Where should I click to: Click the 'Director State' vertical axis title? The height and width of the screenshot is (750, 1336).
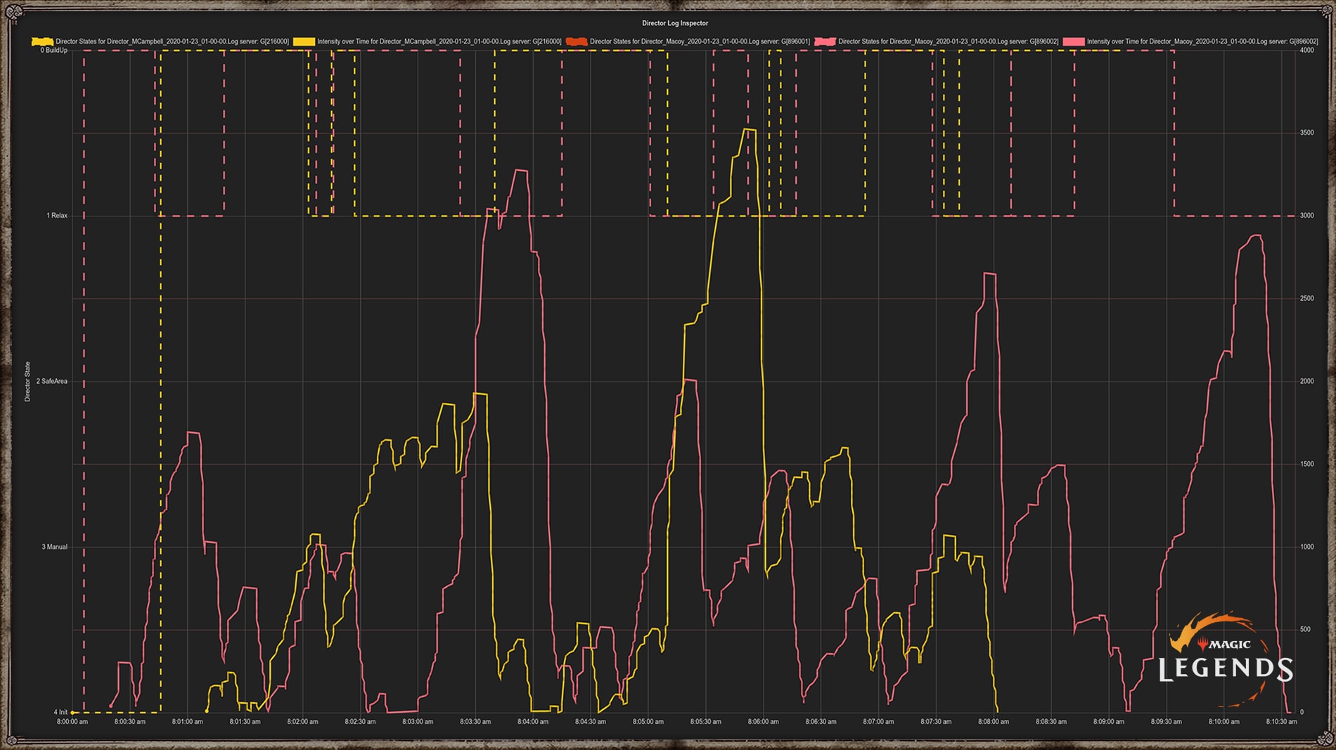[27, 382]
